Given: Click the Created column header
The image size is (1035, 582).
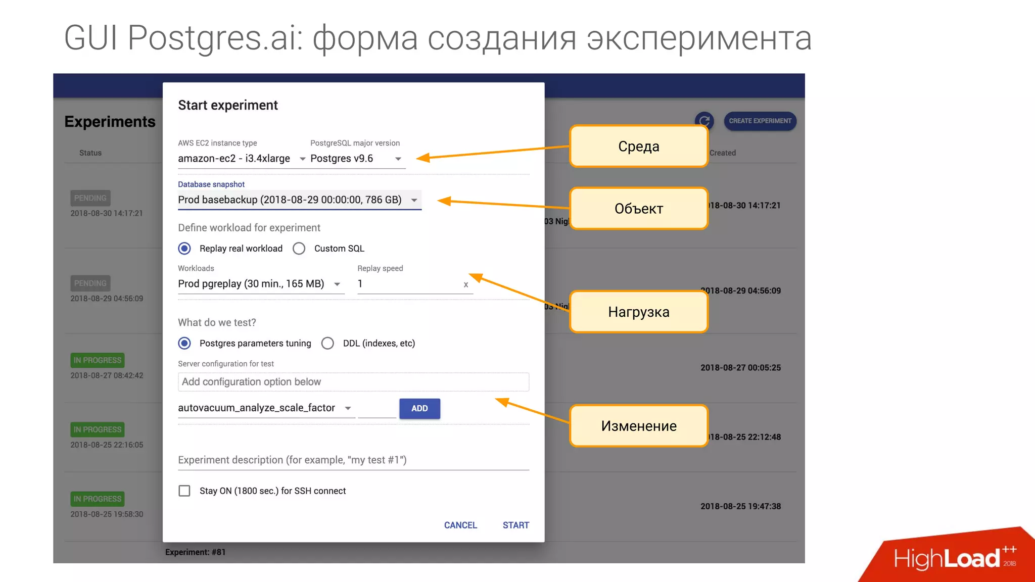Looking at the screenshot, I should tap(723, 153).
